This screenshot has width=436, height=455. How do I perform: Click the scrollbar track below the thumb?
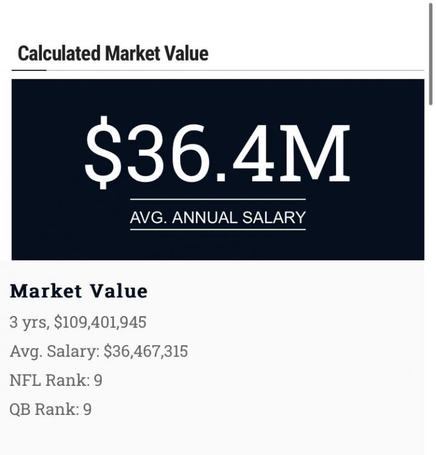[x=431, y=273]
